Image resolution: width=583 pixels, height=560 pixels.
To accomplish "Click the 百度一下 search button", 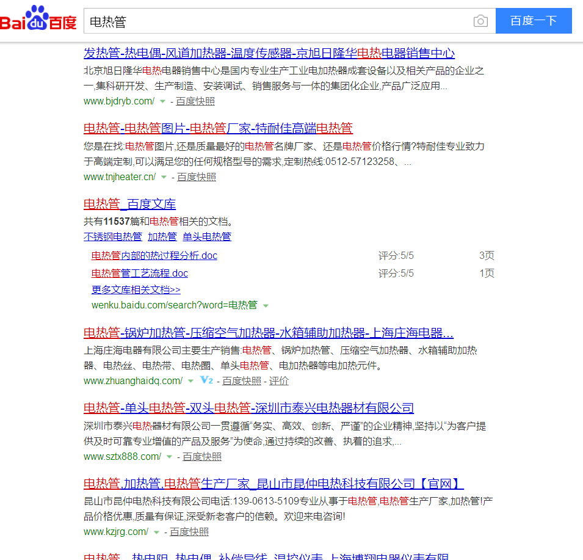I will [534, 21].
